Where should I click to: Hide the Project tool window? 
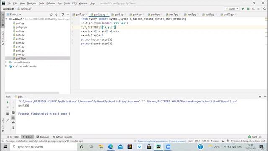[x=68, y=14]
